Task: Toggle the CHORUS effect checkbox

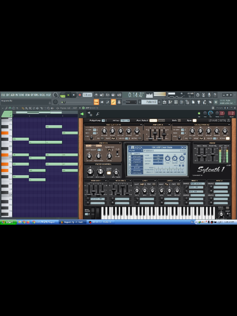Action: pyautogui.click(x=130, y=162)
